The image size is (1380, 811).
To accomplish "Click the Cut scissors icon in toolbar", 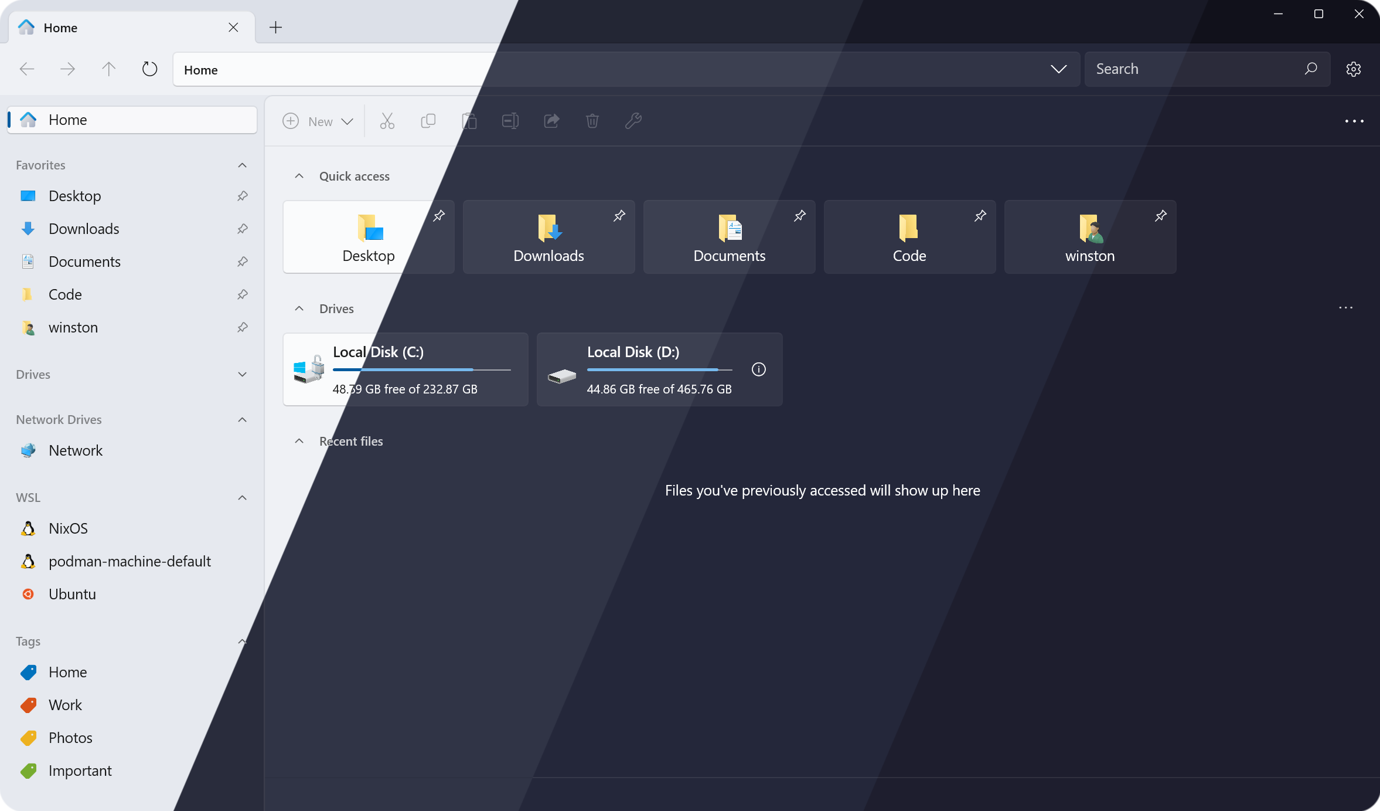I will click(387, 121).
